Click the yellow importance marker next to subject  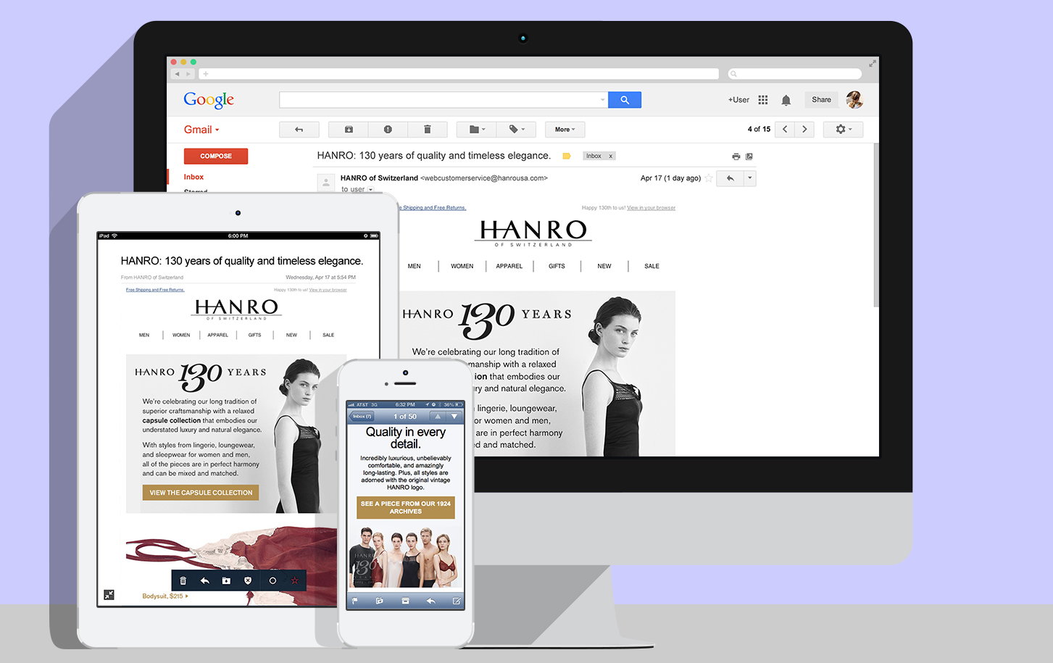click(567, 156)
